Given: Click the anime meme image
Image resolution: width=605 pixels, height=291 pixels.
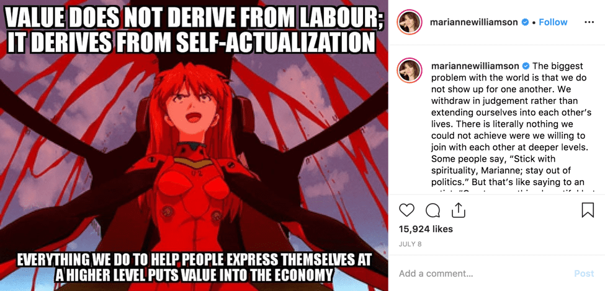Looking at the screenshot, I should [x=194, y=145].
